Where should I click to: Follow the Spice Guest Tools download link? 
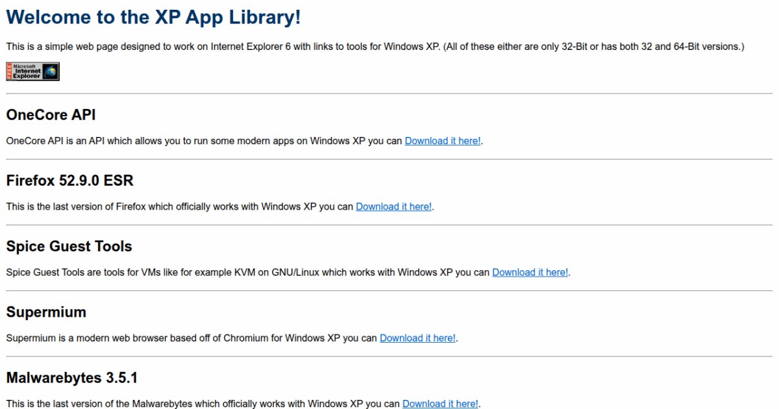[530, 273]
